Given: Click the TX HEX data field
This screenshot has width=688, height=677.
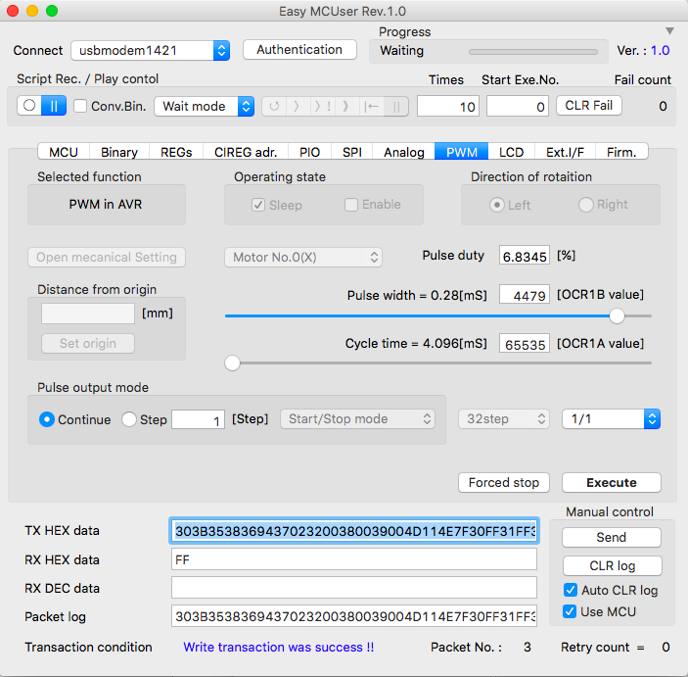Looking at the screenshot, I should click(354, 531).
